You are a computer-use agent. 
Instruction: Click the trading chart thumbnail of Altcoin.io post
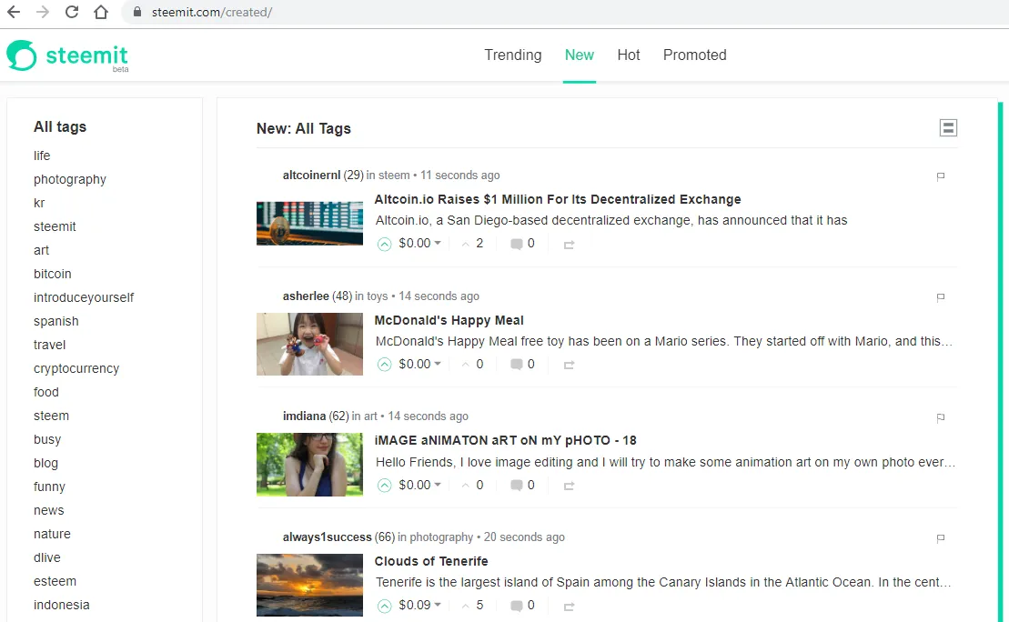(309, 223)
